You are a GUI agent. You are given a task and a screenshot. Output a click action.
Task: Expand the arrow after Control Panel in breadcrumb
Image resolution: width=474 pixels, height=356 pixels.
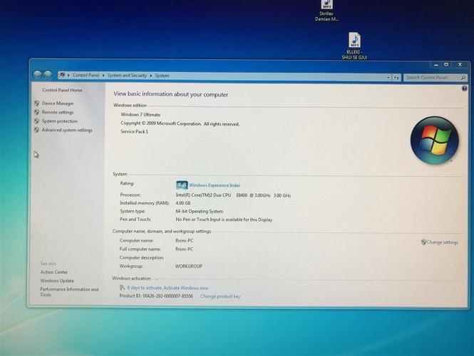[x=103, y=76]
